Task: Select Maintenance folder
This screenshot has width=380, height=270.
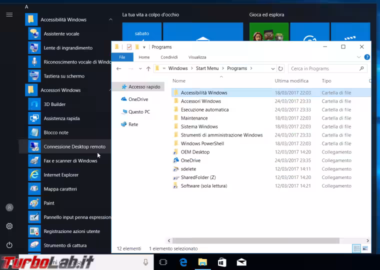Action: pos(271,118)
